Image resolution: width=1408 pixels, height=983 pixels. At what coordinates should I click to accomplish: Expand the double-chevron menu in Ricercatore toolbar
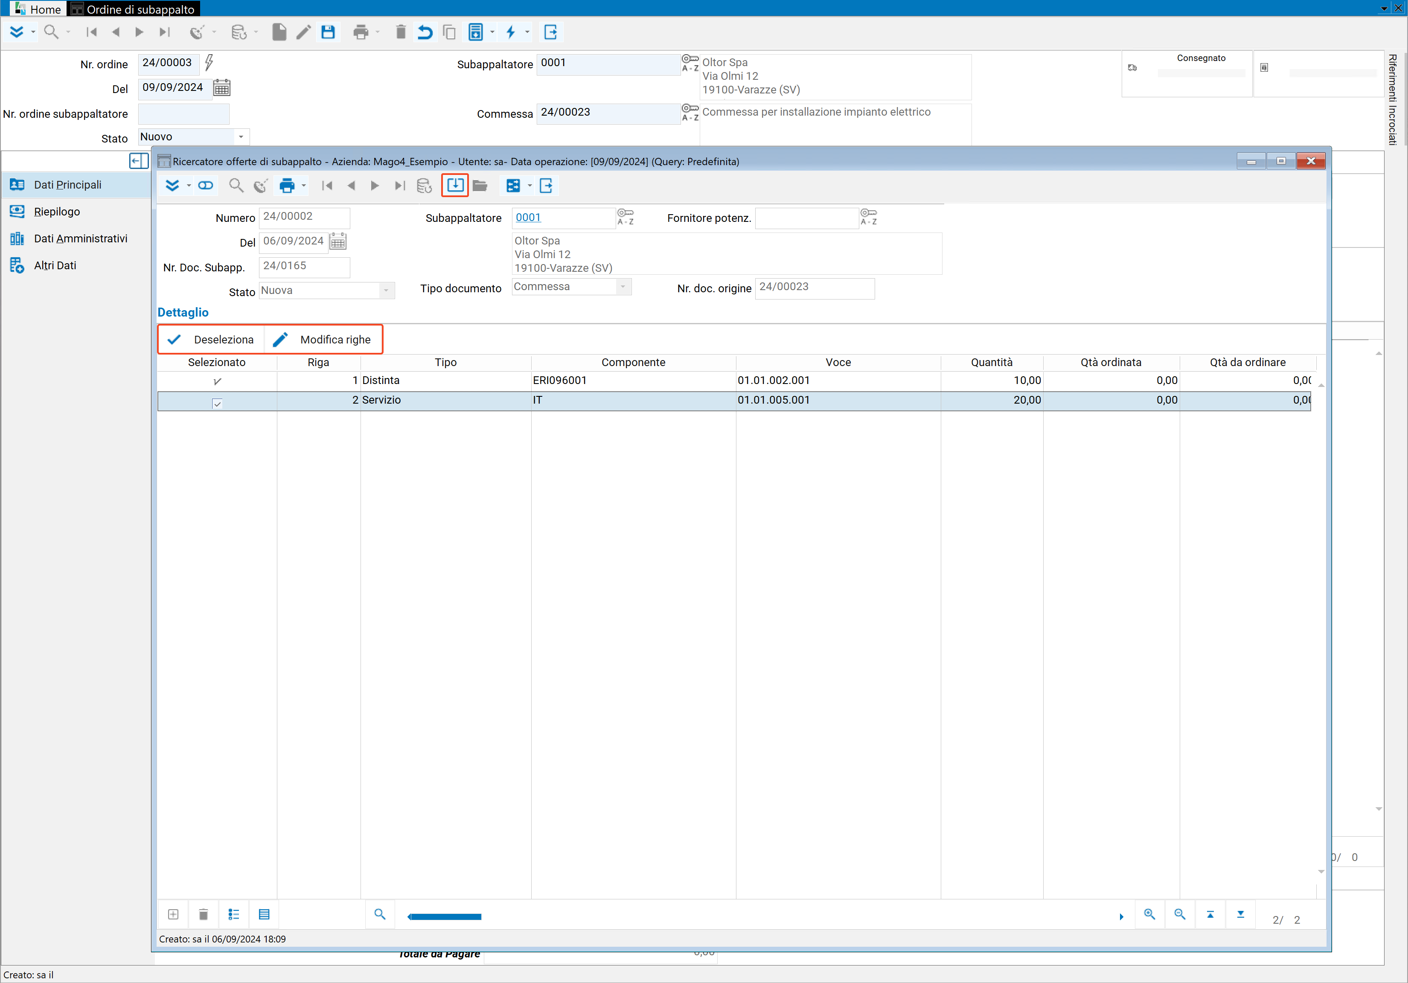[x=172, y=185]
